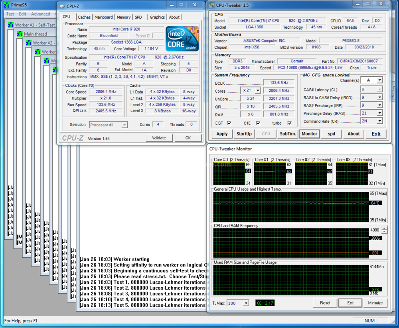Switch to the About tab in CPU-Z
This screenshot has height=328, width=399.
click(x=174, y=17)
